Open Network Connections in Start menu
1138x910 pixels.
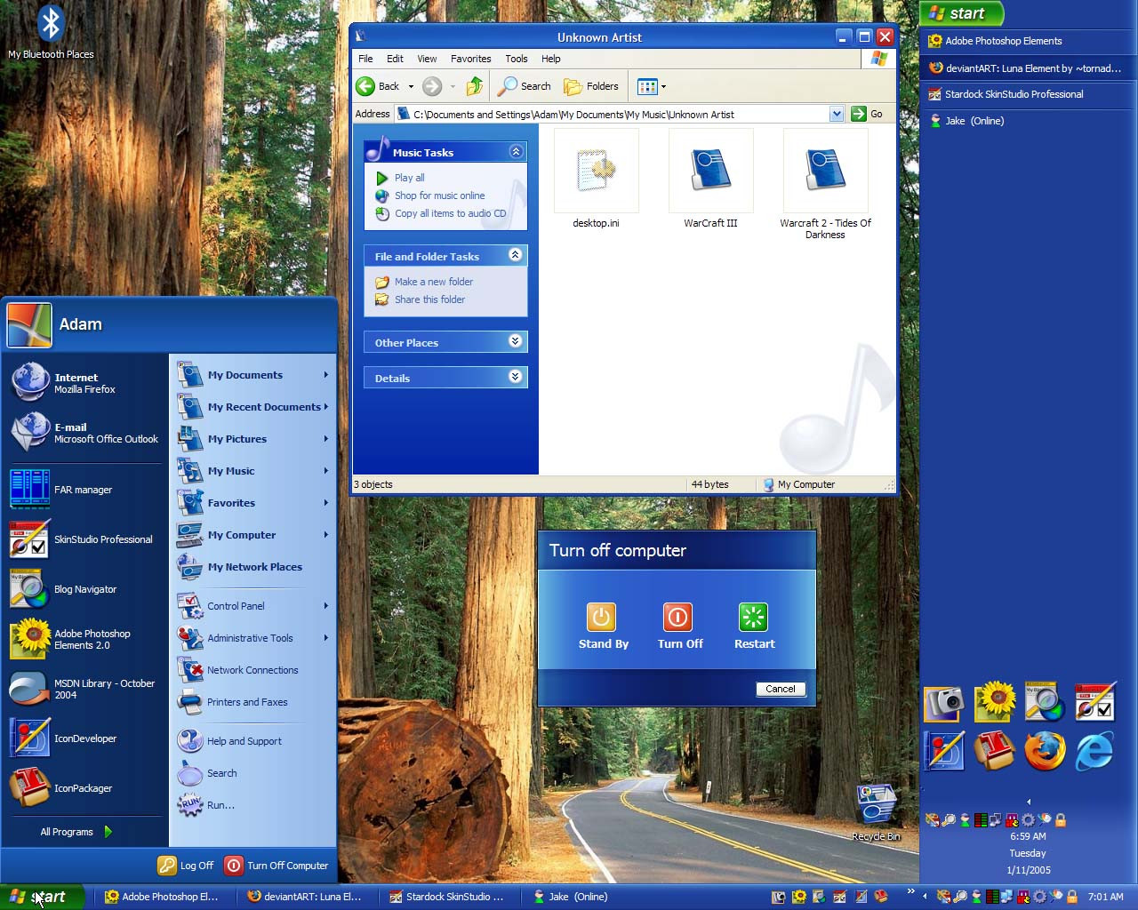point(252,670)
